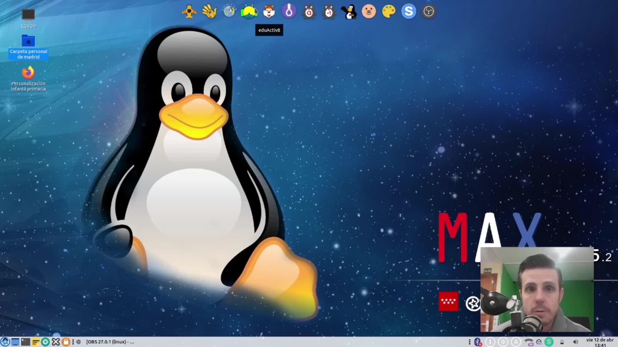Open the main start menu in taskbar
Image resolution: width=618 pixels, height=347 pixels.
[x=5, y=342]
